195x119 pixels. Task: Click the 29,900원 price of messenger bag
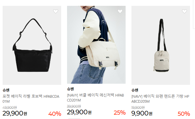(79, 112)
